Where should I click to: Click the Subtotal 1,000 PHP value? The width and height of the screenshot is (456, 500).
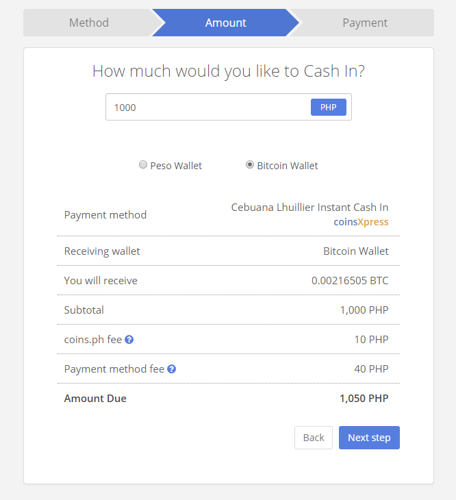pyautogui.click(x=364, y=310)
